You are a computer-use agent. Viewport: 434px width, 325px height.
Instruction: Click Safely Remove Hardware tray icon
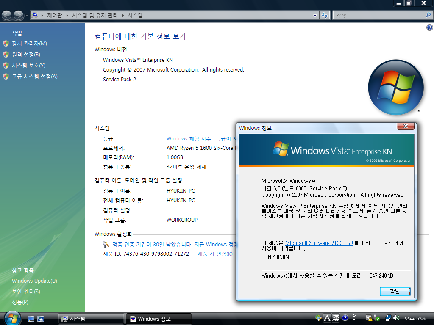tap(377, 318)
